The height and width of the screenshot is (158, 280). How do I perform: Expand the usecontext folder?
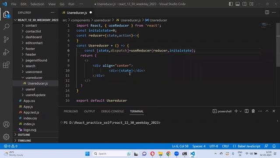click(34, 72)
